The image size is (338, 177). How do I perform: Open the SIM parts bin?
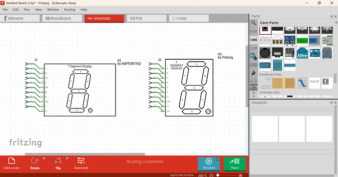point(254,48)
